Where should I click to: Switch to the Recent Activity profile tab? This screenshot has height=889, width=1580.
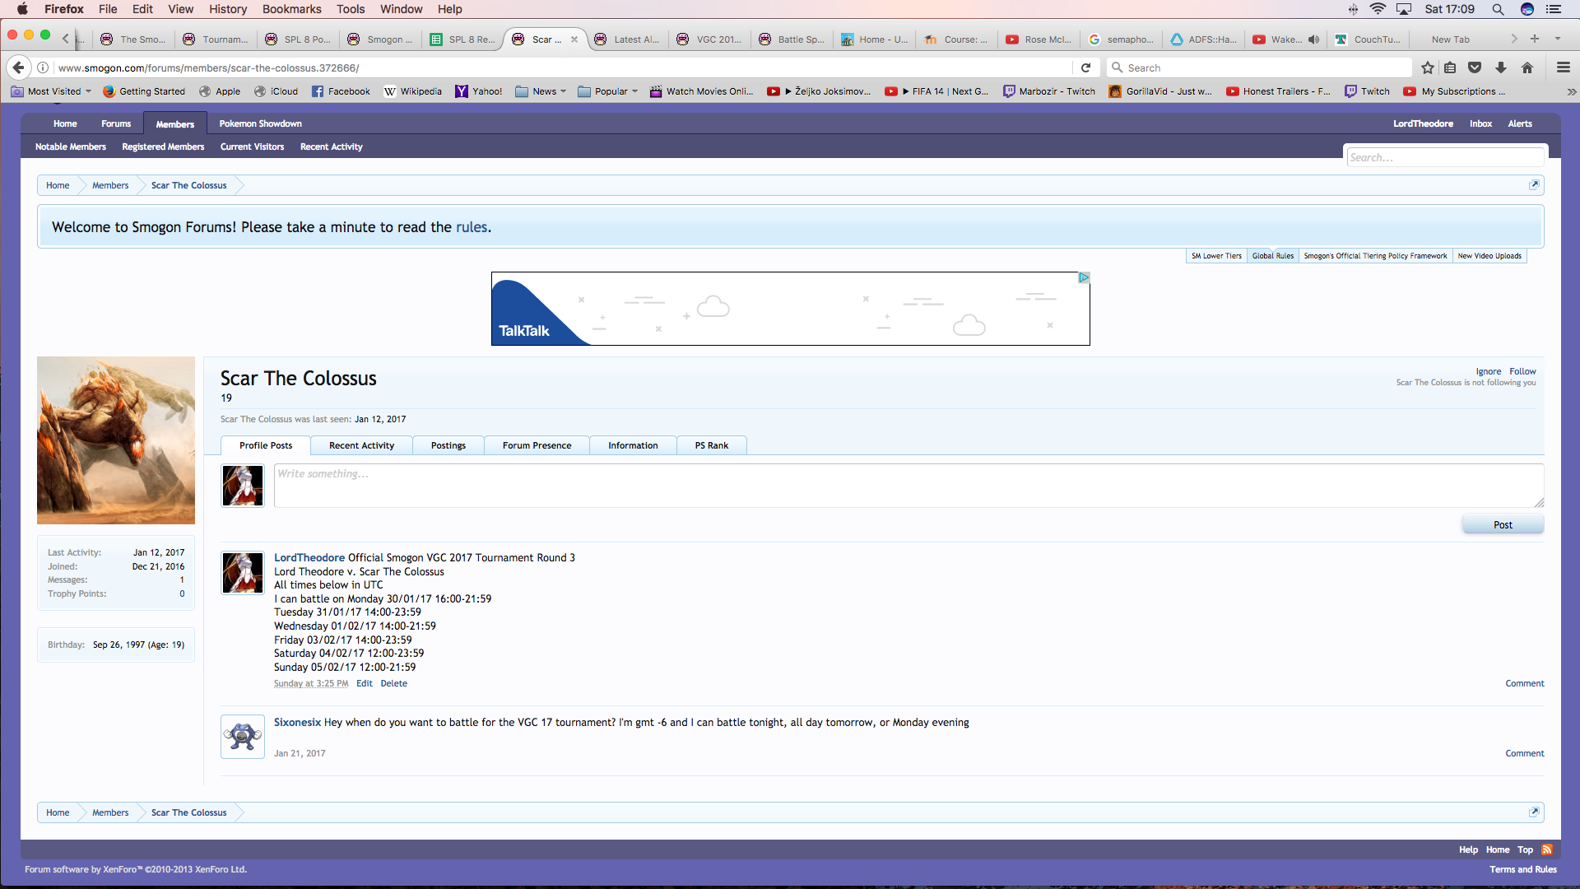click(361, 445)
